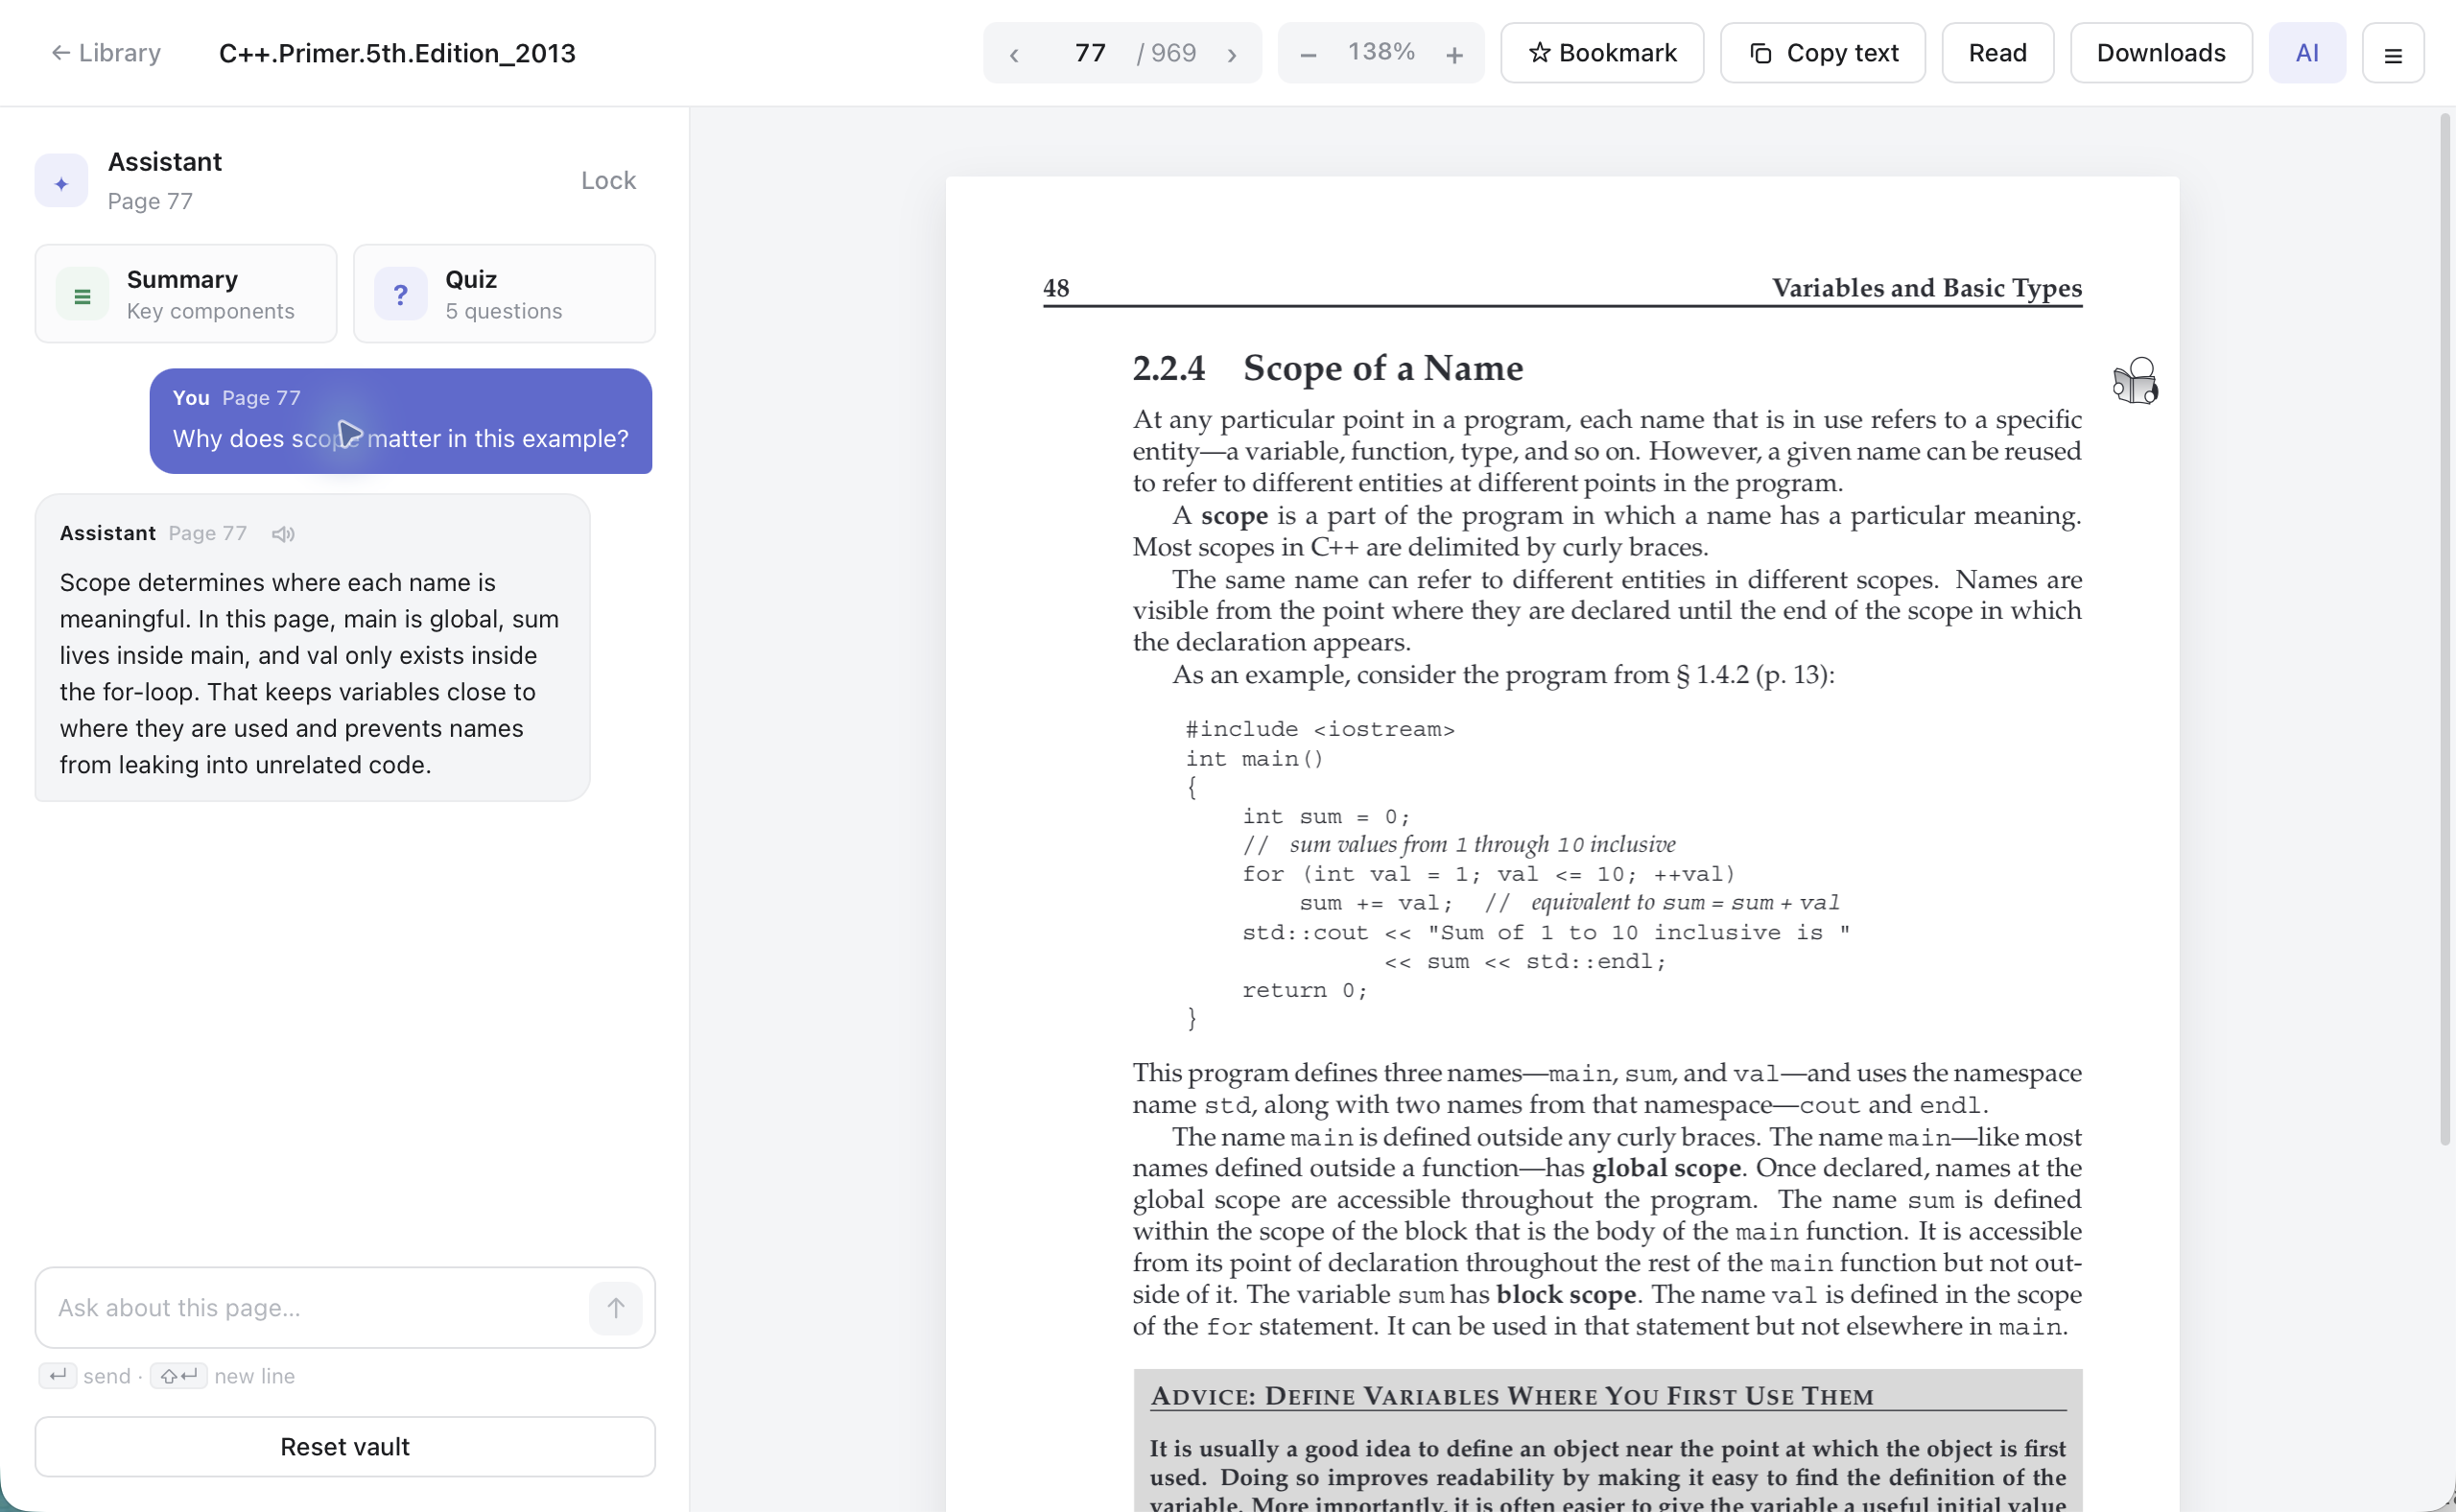The height and width of the screenshot is (1512, 2456).
Task: Click the code line int sum = 0;
Action: point(1326,816)
